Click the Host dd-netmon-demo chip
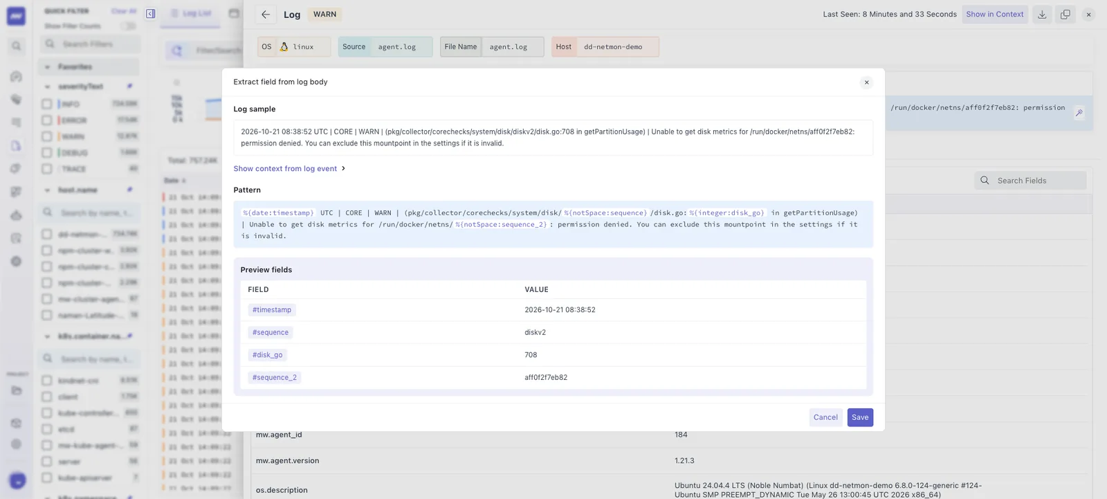Viewport: 1107px width, 499px height. pos(605,47)
